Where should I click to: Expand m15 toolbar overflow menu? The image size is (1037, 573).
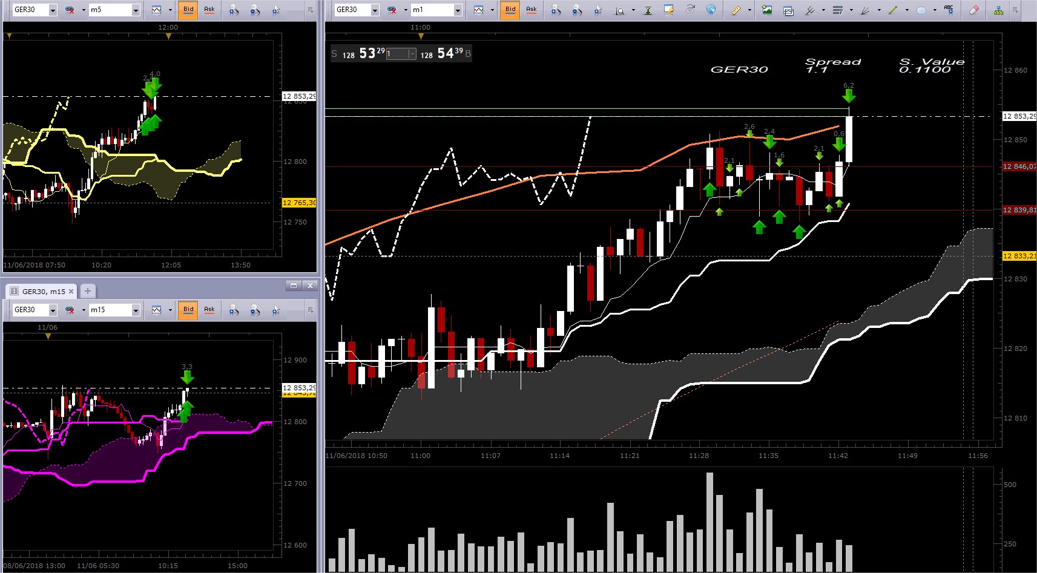[311, 310]
